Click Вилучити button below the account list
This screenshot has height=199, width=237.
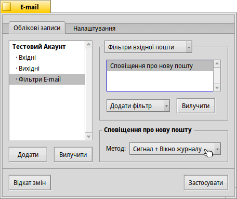point(73,155)
